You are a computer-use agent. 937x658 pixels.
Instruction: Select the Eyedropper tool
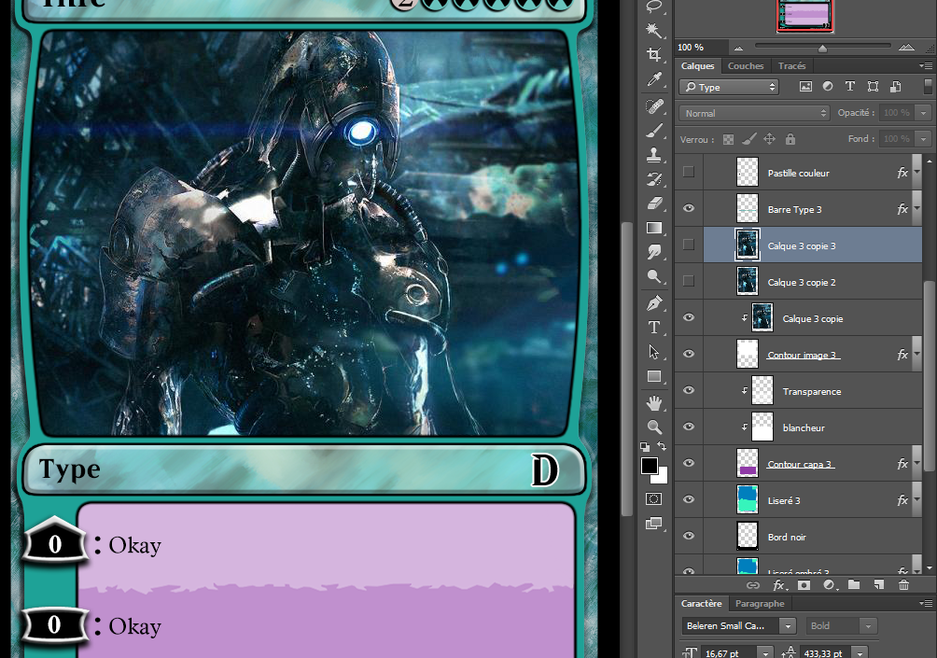click(x=654, y=79)
